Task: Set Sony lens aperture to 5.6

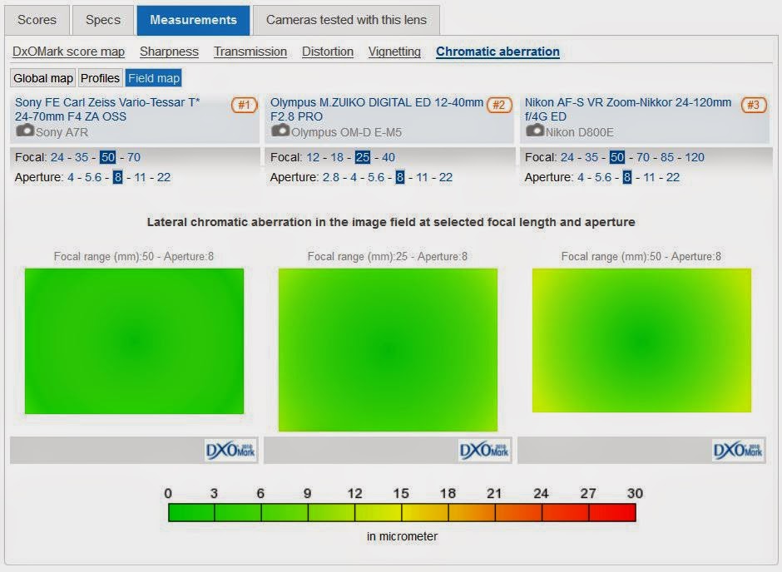Action: [93, 177]
